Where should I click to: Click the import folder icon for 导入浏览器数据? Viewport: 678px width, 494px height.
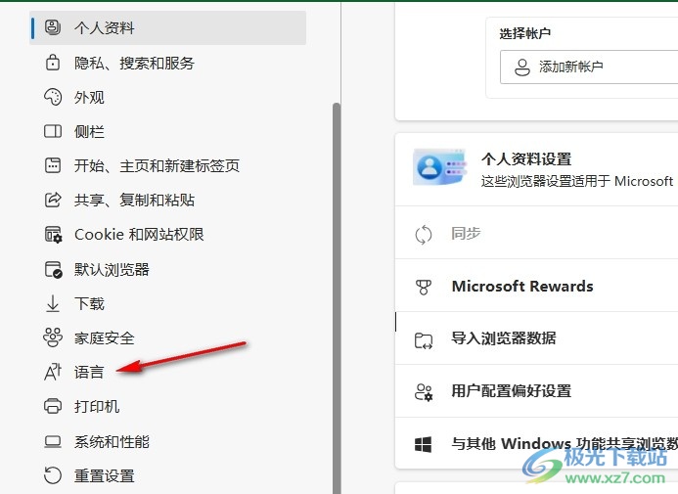[424, 340]
